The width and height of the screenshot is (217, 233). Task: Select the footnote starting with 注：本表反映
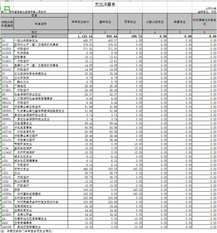click(25, 231)
